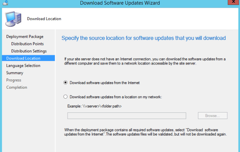This screenshot has width=240, height=152.
Task: Go to Deployment Package step
Action: [x=25, y=36]
